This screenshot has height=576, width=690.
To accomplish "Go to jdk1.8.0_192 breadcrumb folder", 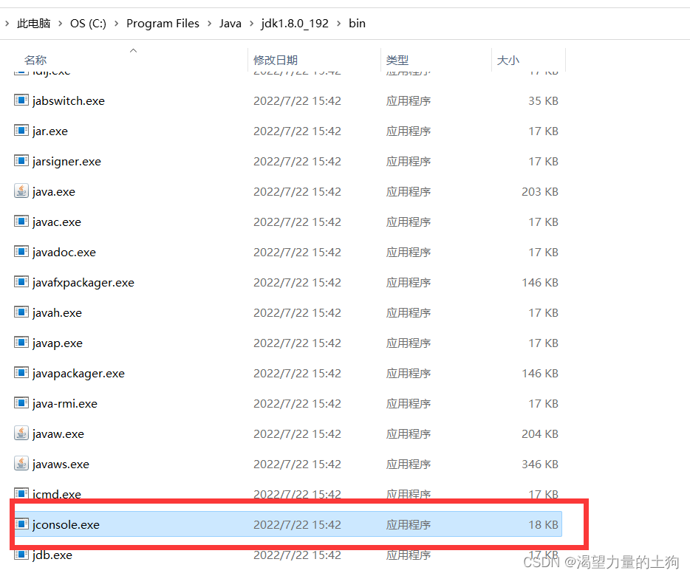I will click(295, 24).
